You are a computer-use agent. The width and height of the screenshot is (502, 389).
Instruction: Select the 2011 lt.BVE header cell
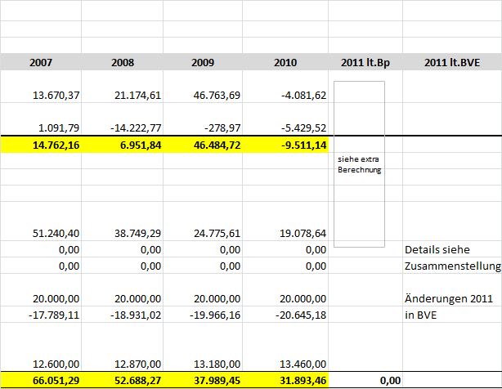pyautogui.click(x=452, y=62)
